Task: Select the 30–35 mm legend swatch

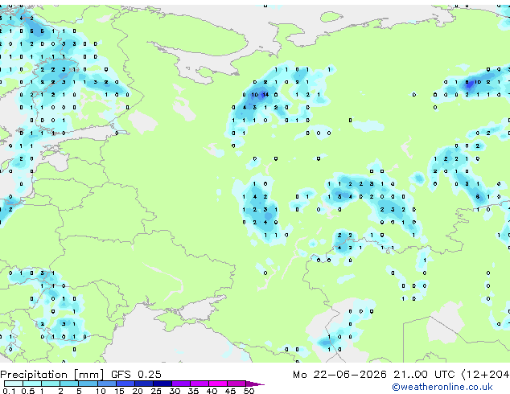Action: (x=181, y=384)
